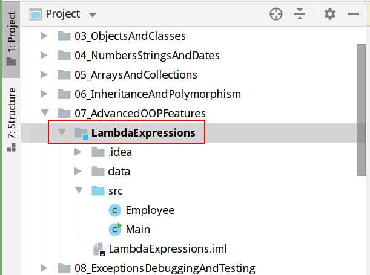
Task: Open the Project view dropdown arrow
Action: (x=93, y=15)
